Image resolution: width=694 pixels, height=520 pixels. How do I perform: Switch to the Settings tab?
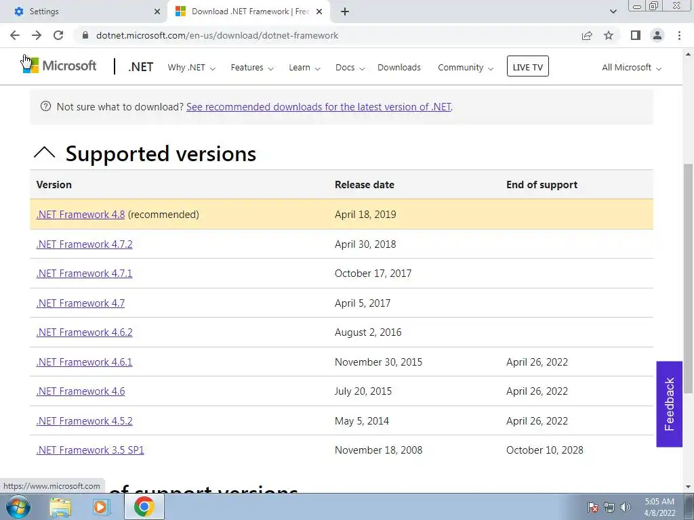pyautogui.click(x=83, y=12)
